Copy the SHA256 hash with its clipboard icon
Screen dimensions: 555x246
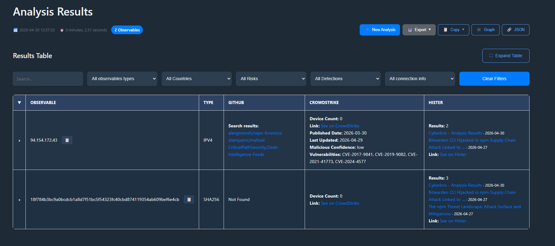[189, 199]
